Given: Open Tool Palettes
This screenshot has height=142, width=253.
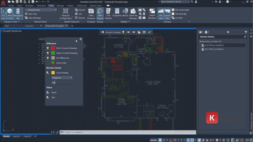Looking at the screenshot, I should pos(108,14).
